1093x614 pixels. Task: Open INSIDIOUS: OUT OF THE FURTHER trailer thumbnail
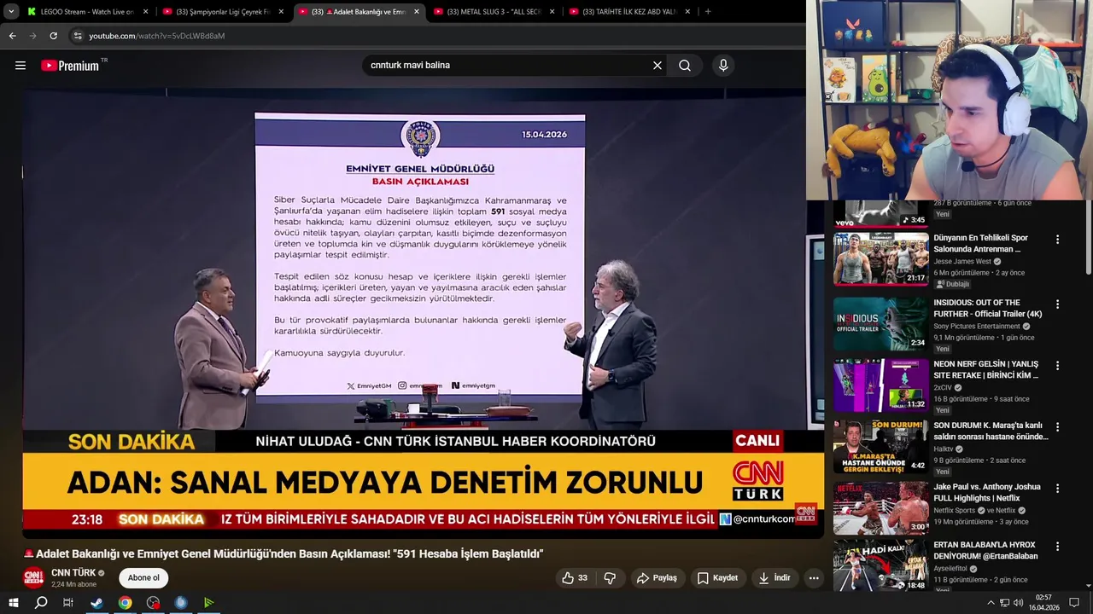(880, 323)
